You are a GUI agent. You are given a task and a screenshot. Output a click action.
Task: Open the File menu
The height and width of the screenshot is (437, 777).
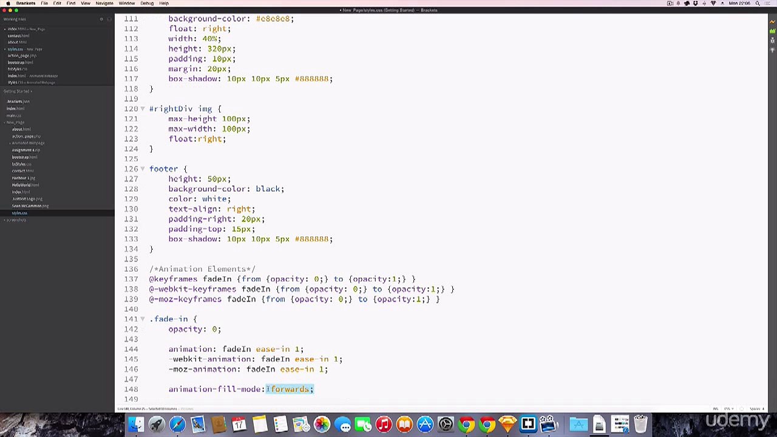click(44, 3)
